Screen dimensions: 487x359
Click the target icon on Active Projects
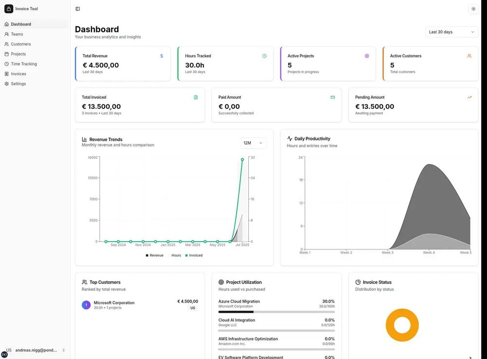pyautogui.click(x=367, y=56)
